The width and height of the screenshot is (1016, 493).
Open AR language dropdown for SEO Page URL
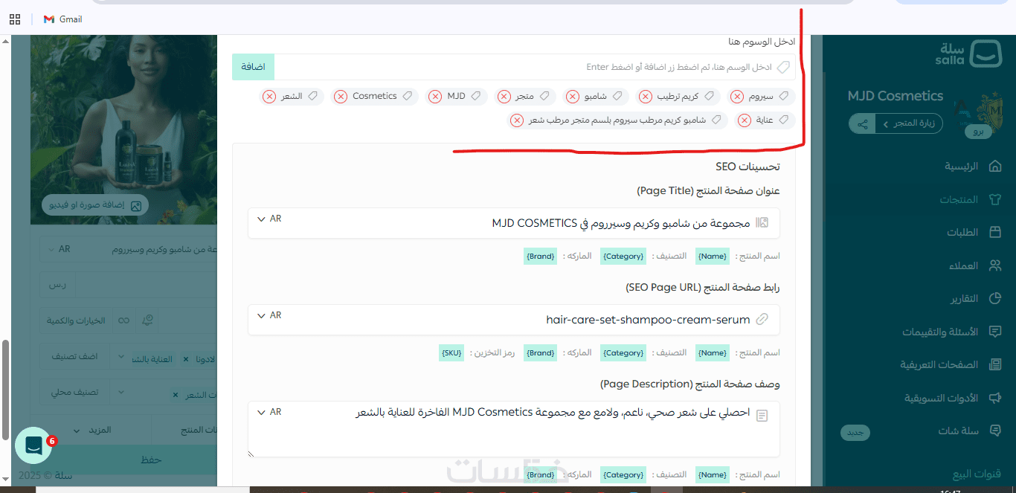[269, 315]
